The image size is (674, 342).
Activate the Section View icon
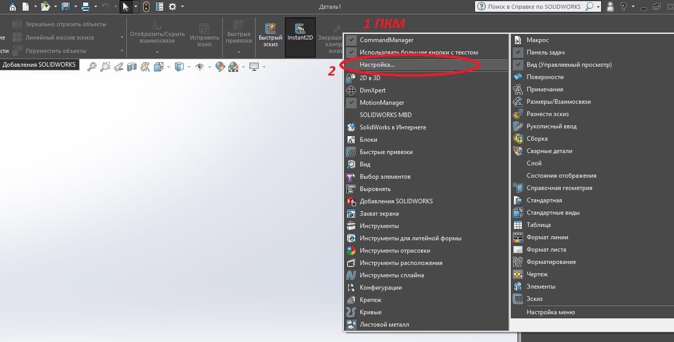coord(132,66)
